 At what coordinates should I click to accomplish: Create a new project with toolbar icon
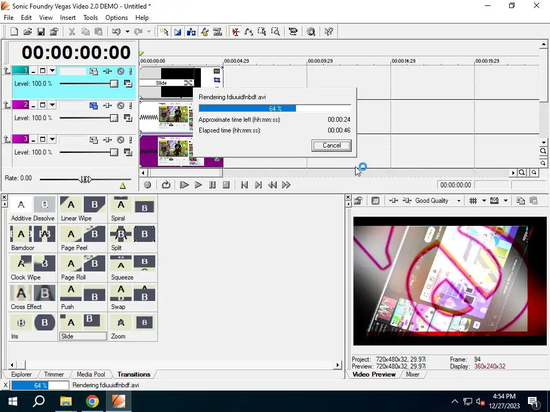click(14, 32)
